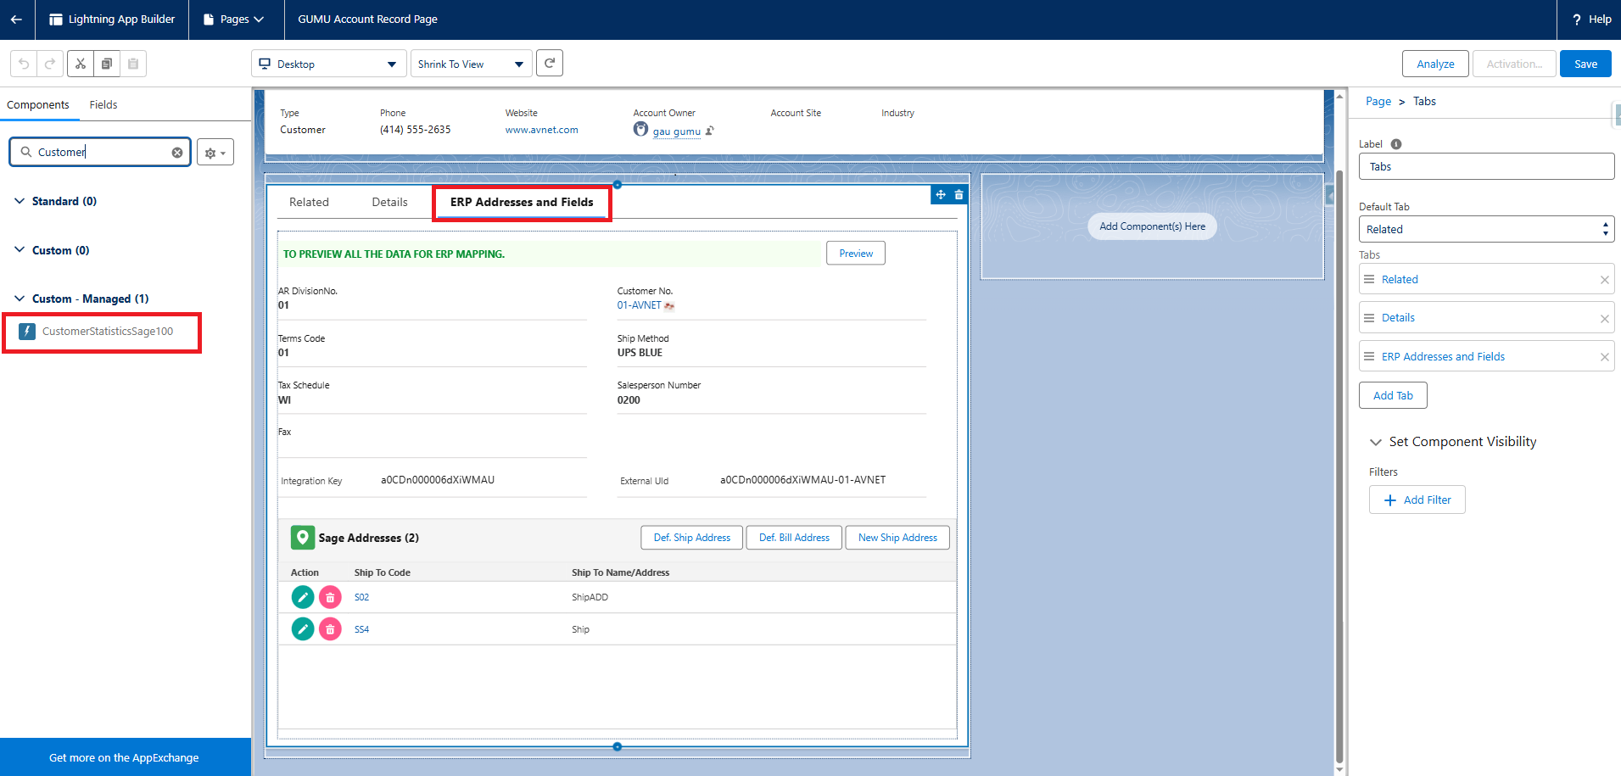Remove ERP Addresses and Fields tab
Image resolution: width=1621 pixels, height=776 pixels.
1604,357
